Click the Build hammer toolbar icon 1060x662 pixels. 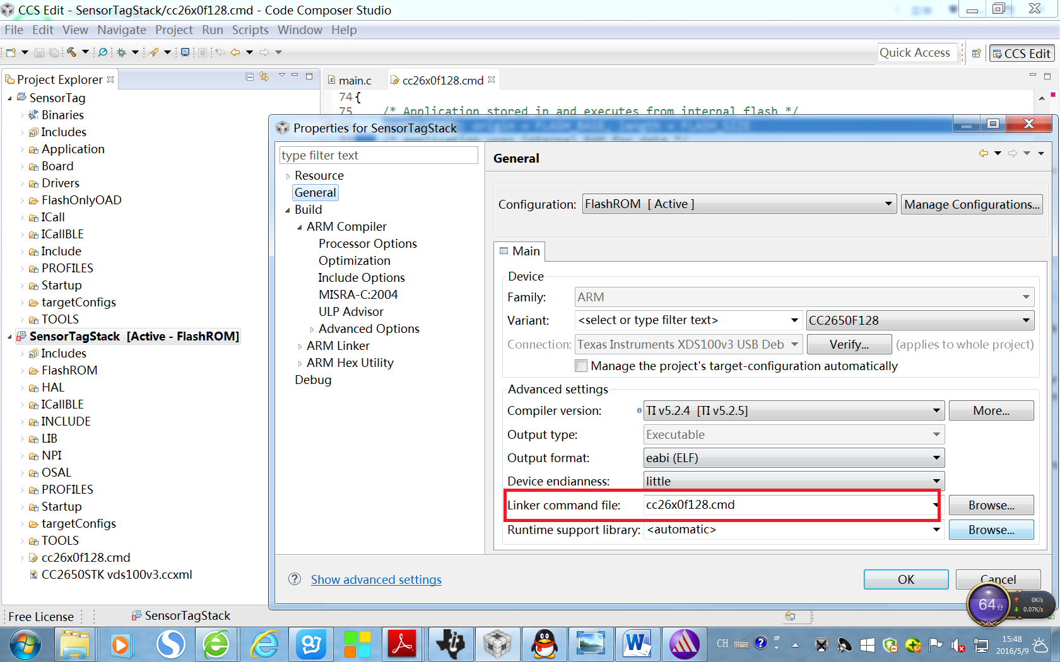72,52
